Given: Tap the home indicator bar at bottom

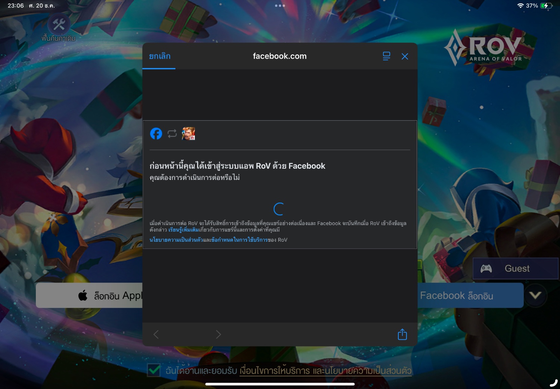Looking at the screenshot, I should [x=280, y=384].
